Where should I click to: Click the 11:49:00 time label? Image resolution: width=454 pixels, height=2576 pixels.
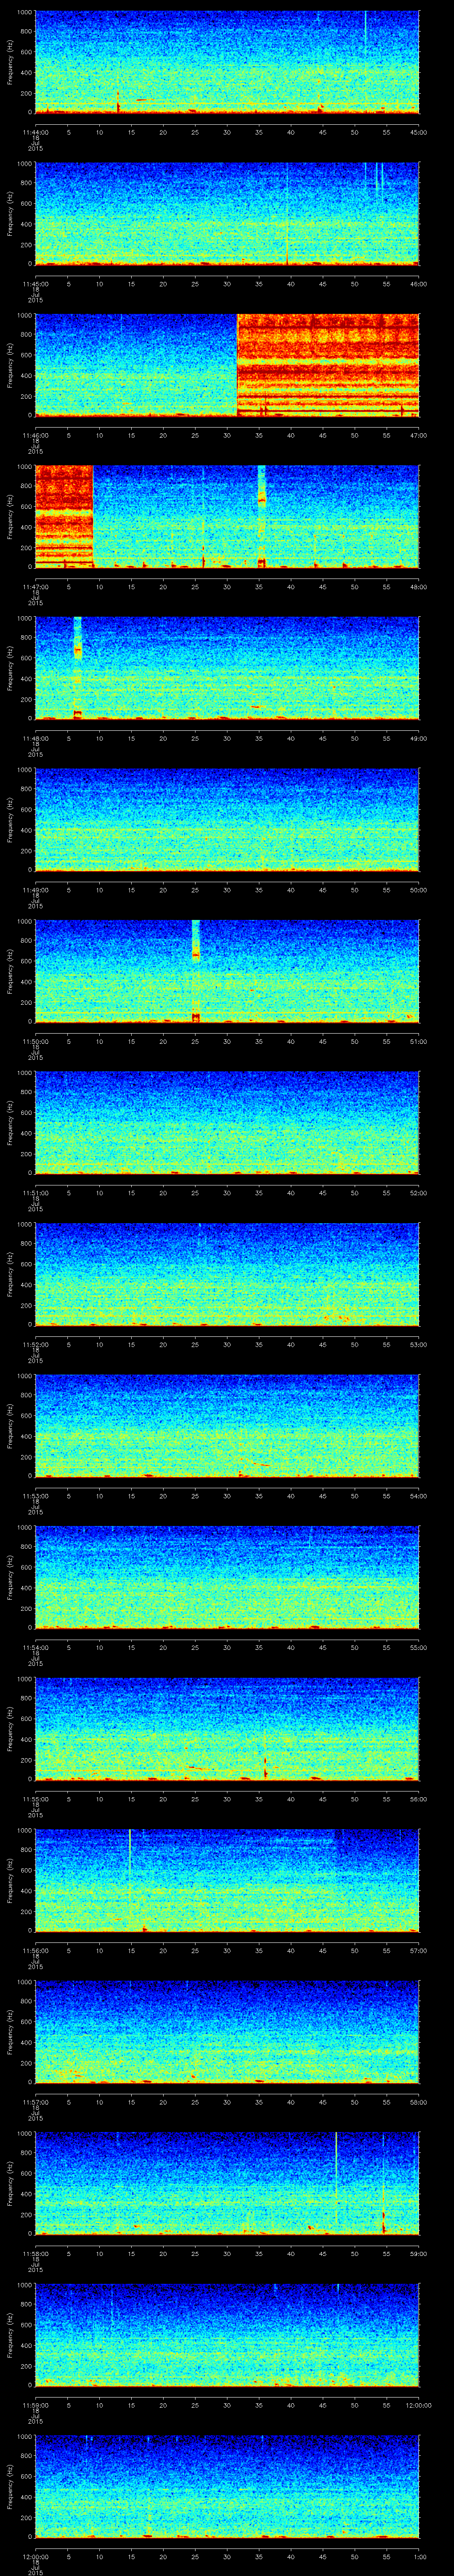tap(35, 890)
